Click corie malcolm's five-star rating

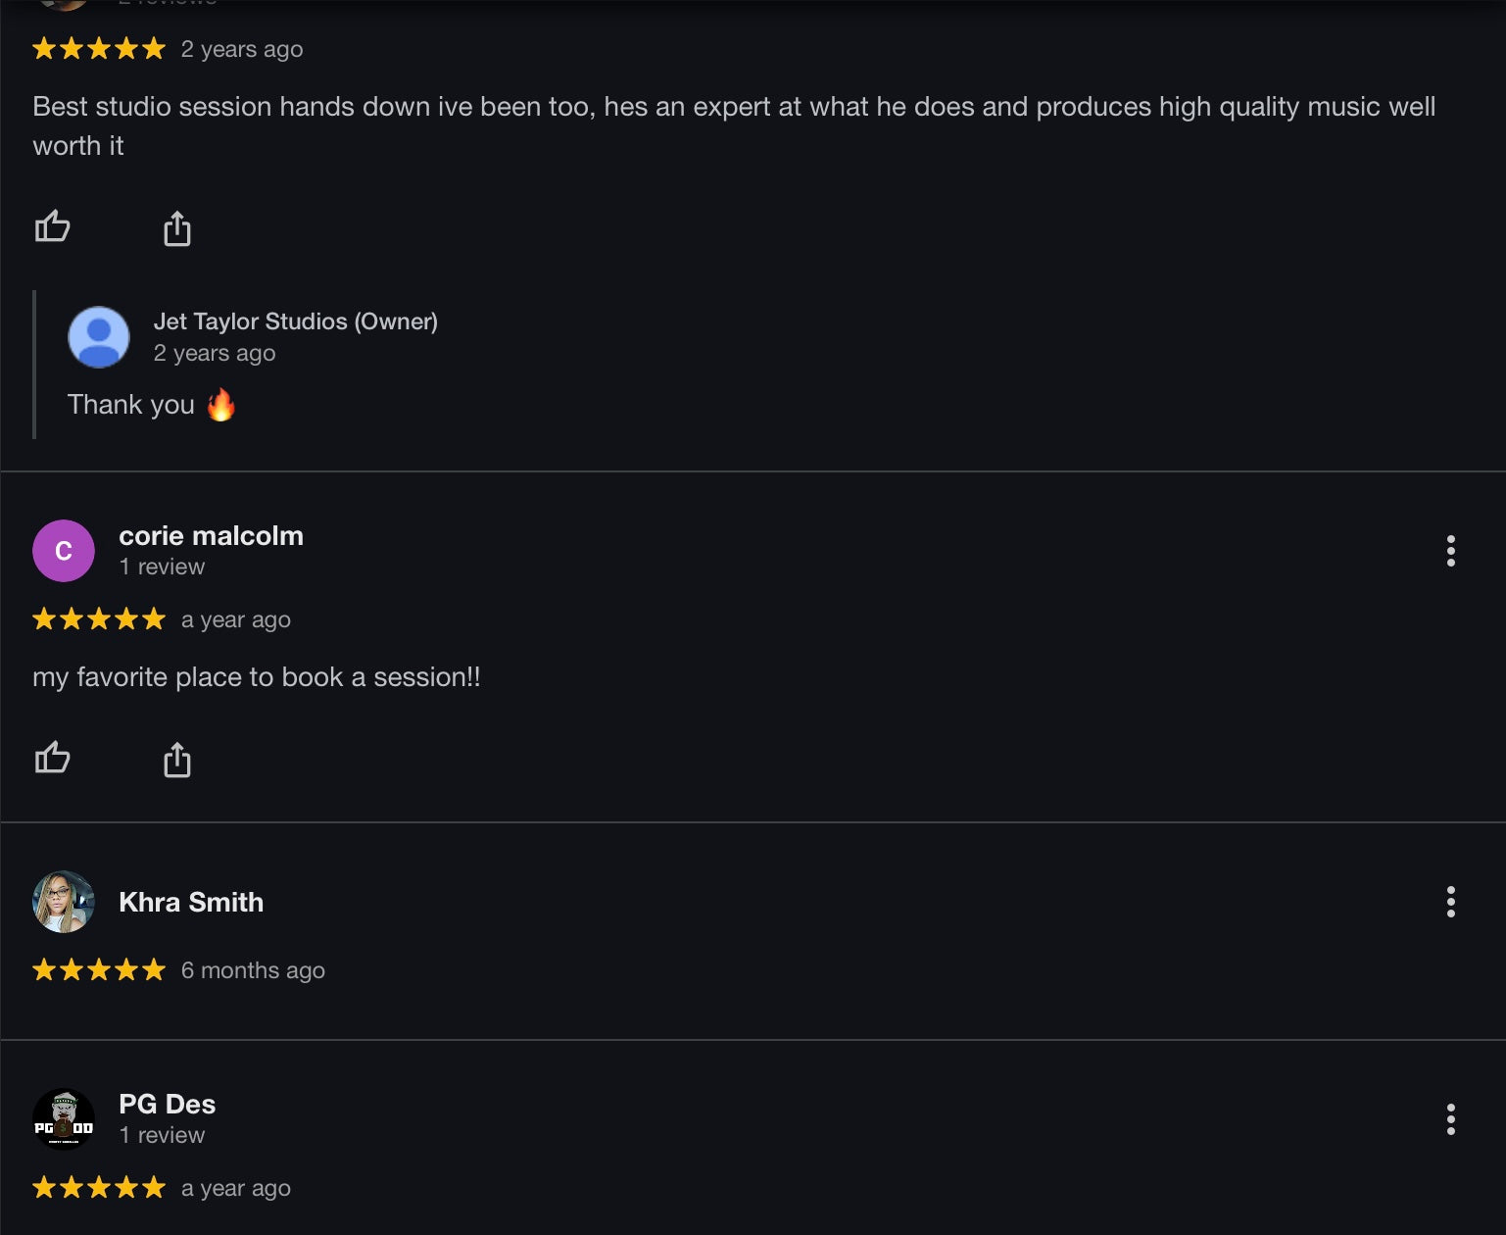click(99, 619)
